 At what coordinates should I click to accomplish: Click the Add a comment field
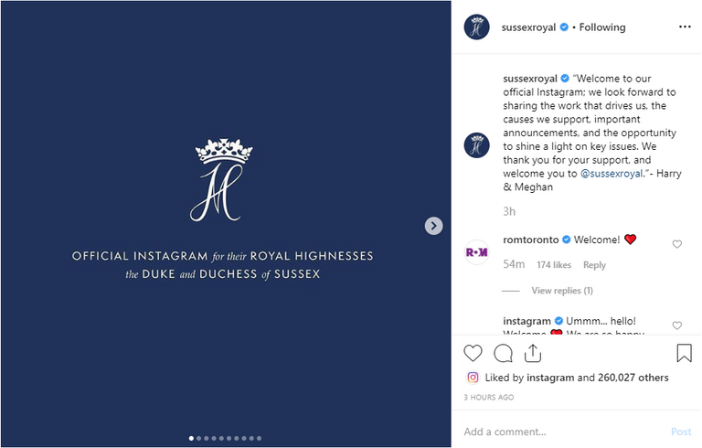(558, 432)
